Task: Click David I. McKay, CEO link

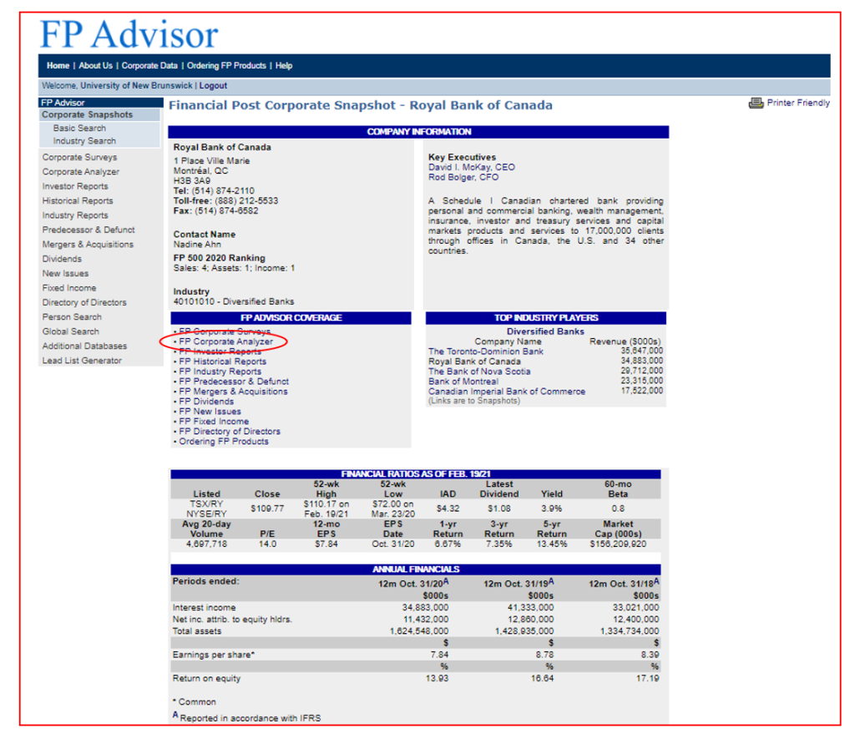Action: 472,167
